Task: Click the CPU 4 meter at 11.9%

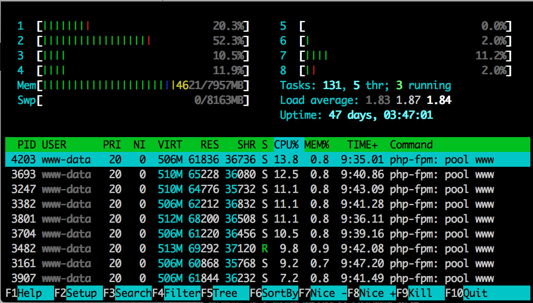Action: 143,71
